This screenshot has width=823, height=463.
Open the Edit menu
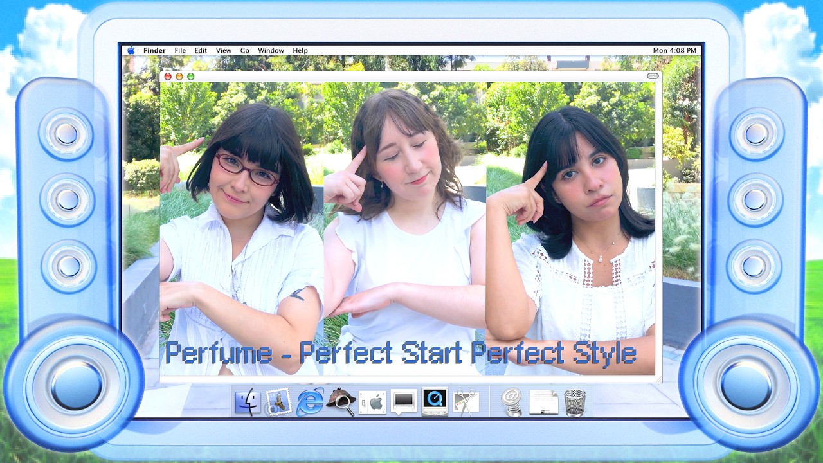tap(201, 50)
